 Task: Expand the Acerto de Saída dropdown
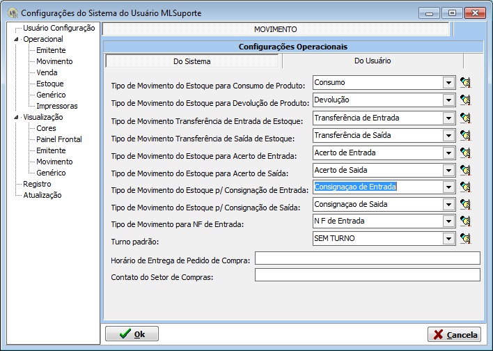(448, 170)
